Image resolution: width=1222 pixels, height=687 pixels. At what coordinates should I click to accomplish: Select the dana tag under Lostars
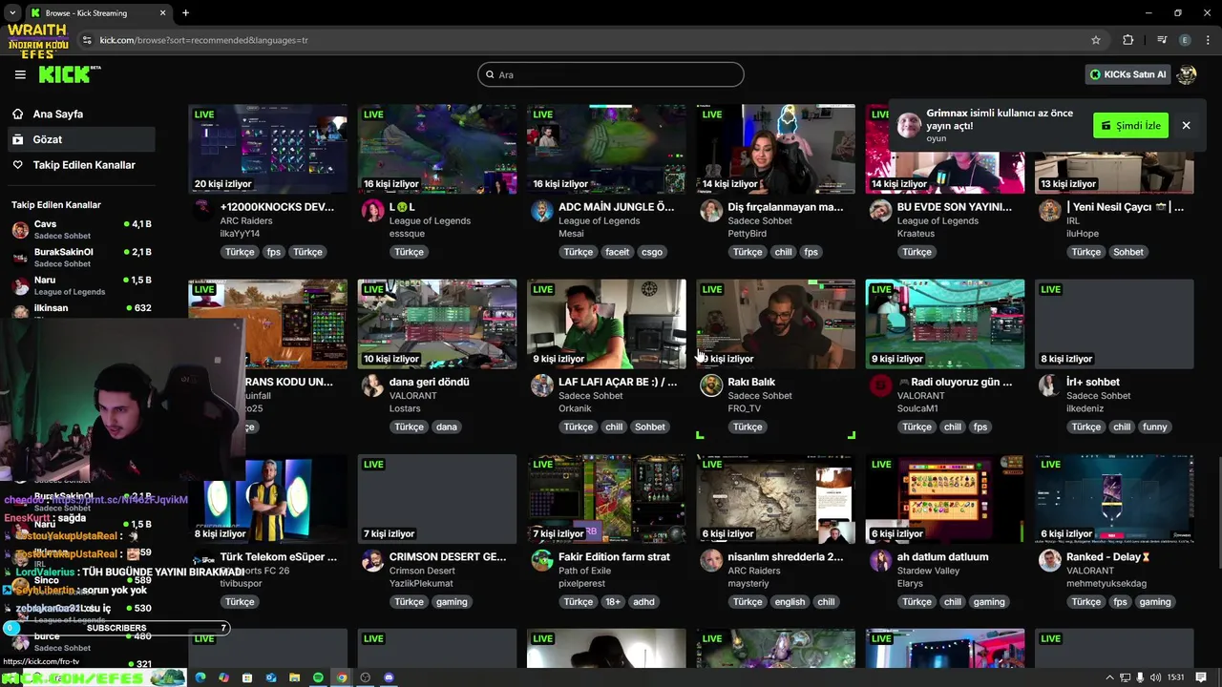(x=447, y=427)
